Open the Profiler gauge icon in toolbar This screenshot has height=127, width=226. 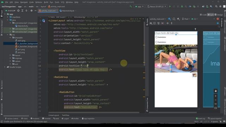[x=190, y=6]
